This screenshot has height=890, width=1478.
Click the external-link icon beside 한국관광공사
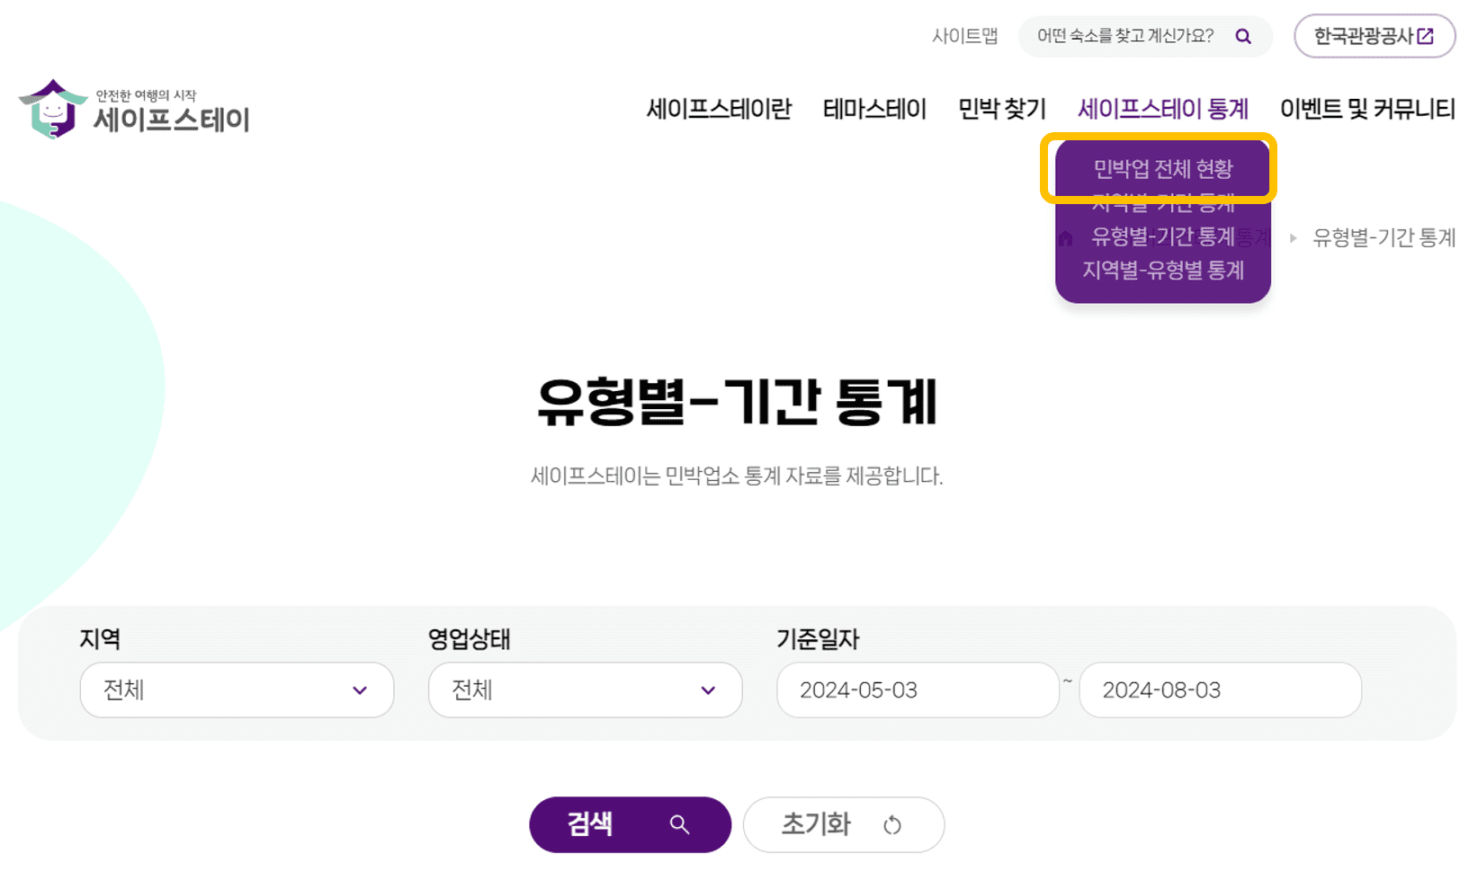coord(1425,35)
